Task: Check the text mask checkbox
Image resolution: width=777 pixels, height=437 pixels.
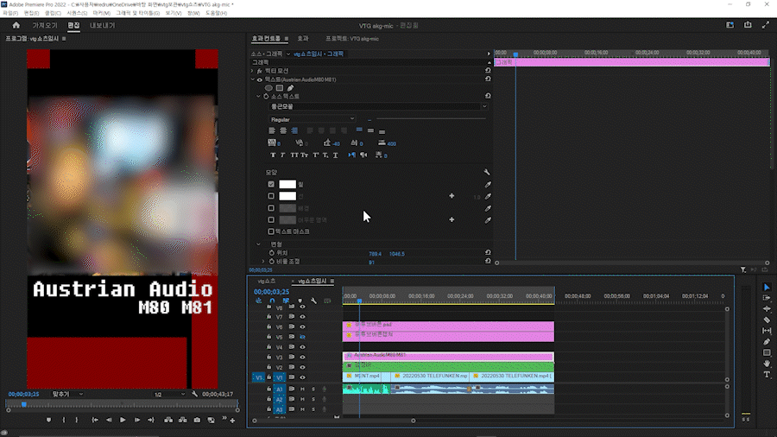Action: click(x=271, y=231)
